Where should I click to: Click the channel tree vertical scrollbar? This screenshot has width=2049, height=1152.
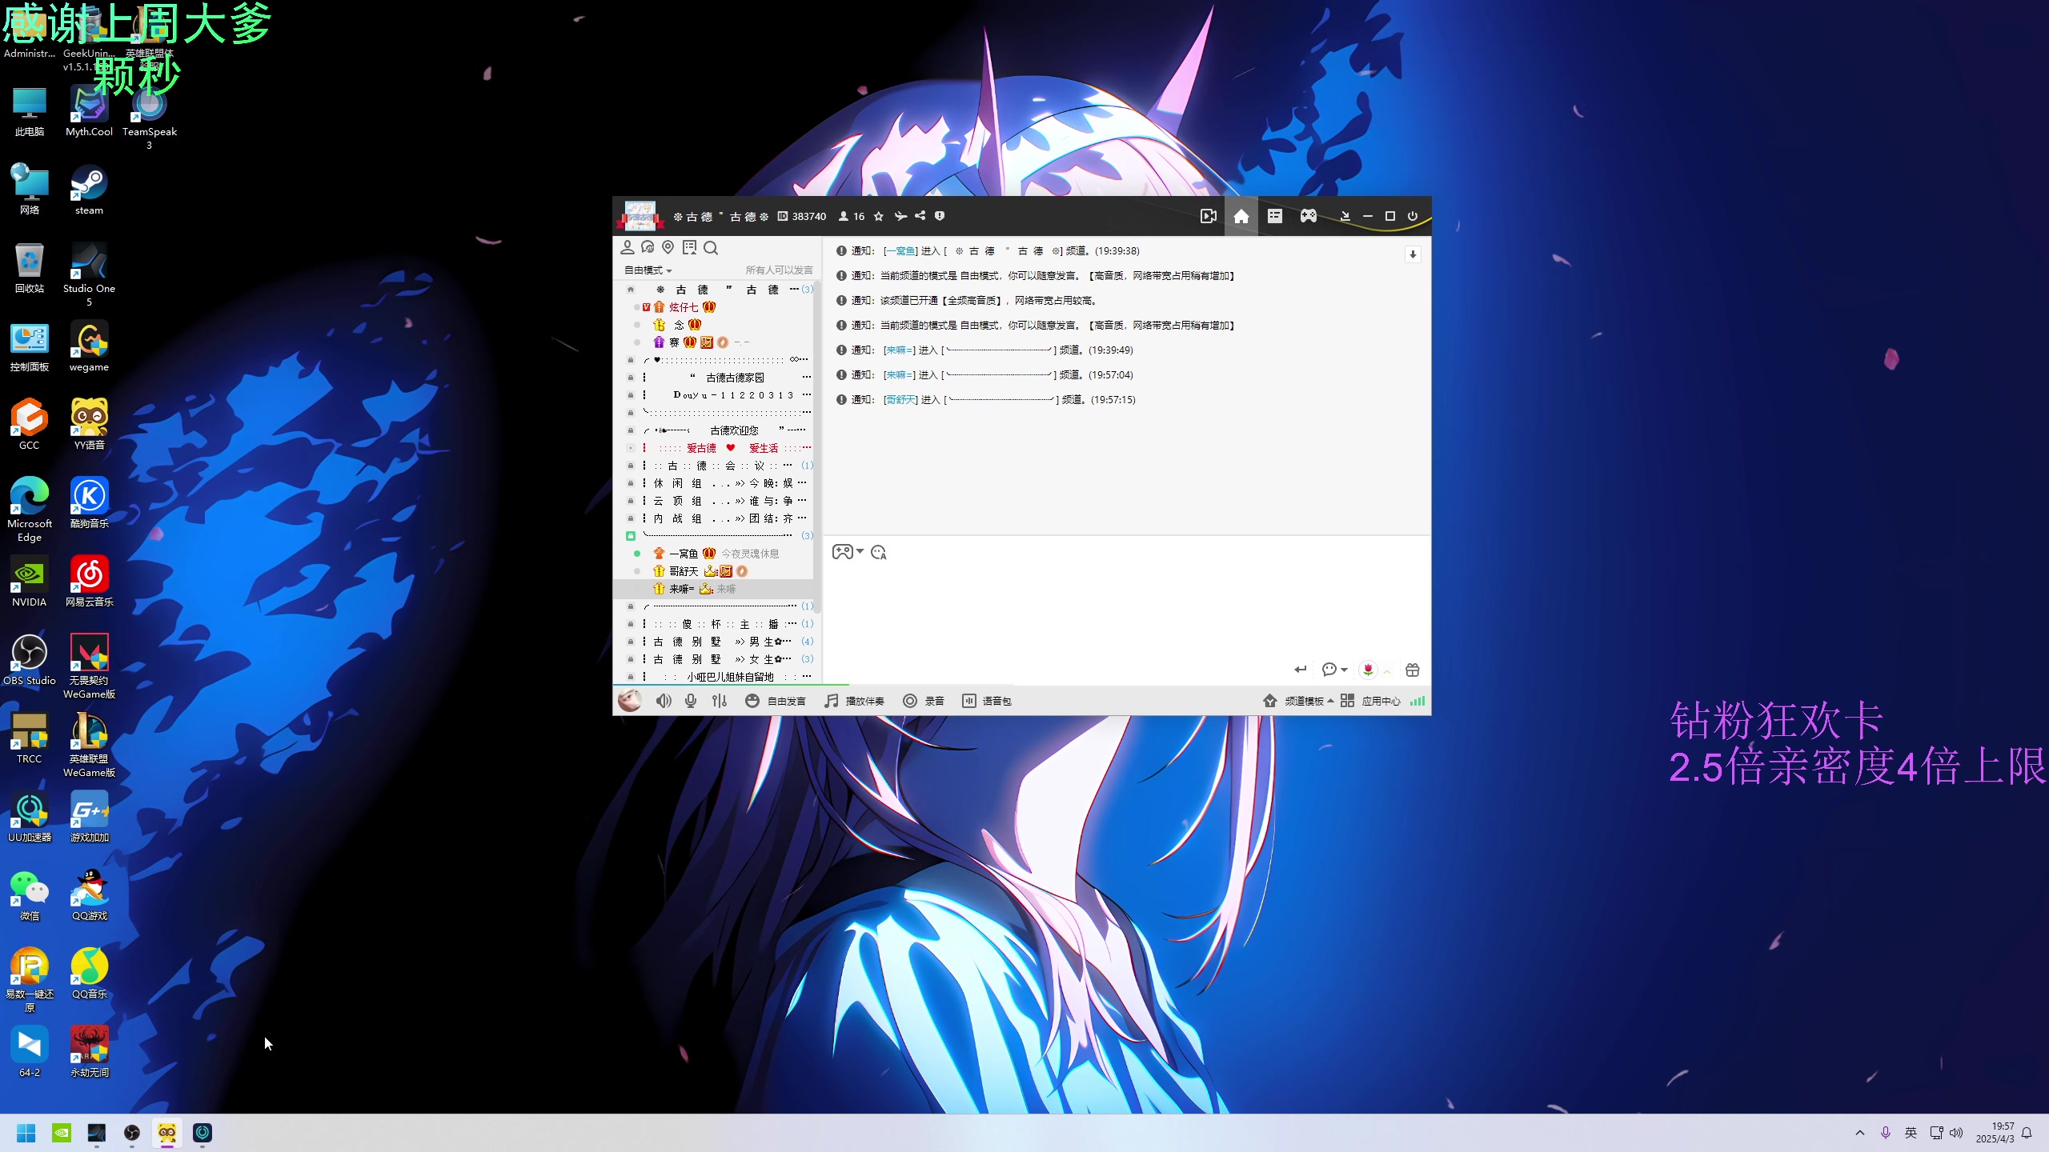click(817, 448)
